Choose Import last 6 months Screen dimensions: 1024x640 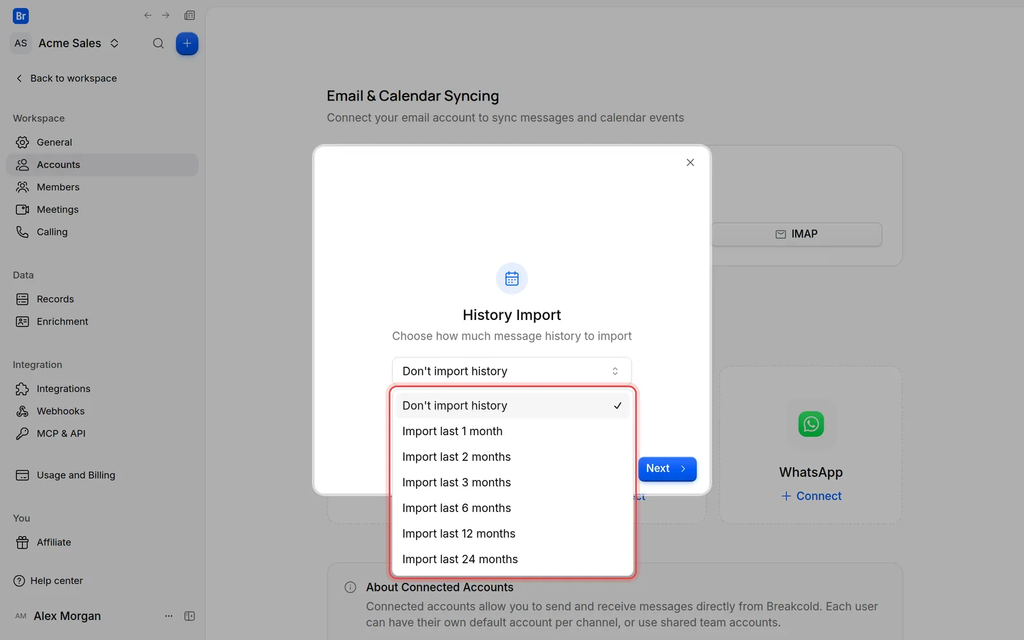pos(512,508)
